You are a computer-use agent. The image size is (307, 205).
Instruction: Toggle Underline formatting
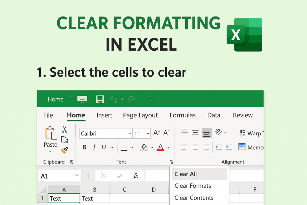(104, 147)
